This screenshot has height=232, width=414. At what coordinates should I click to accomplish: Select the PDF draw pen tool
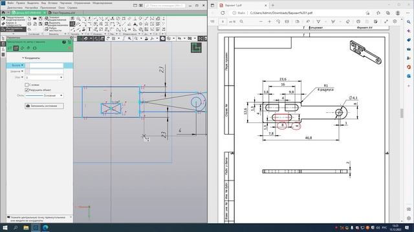tap(318, 21)
